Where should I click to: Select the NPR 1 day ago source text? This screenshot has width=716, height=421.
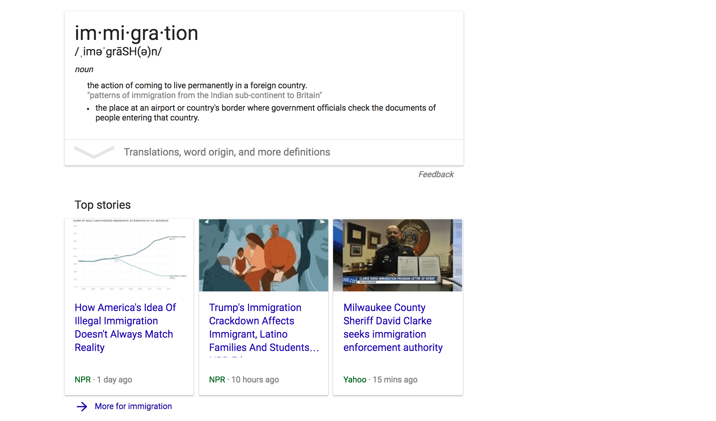pos(103,380)
